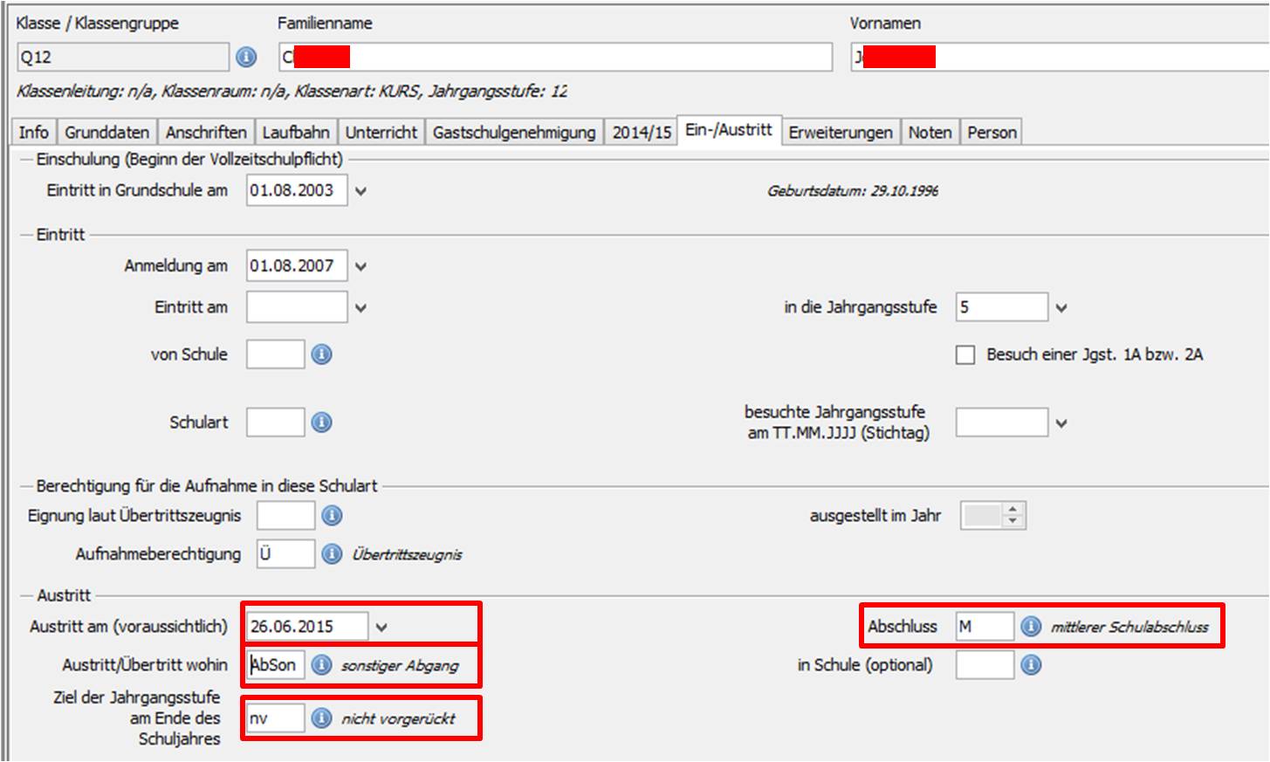Click besuchte Jahrgangsstufe am Stichtag field
Viewport: 1270px width, 762px height.
coord(1002,422)
